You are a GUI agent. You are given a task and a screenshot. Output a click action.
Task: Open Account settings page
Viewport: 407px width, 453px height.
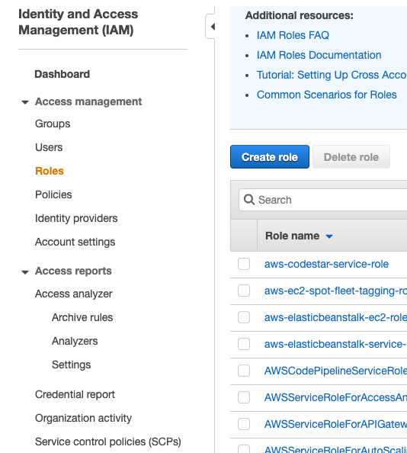point(75,242)
